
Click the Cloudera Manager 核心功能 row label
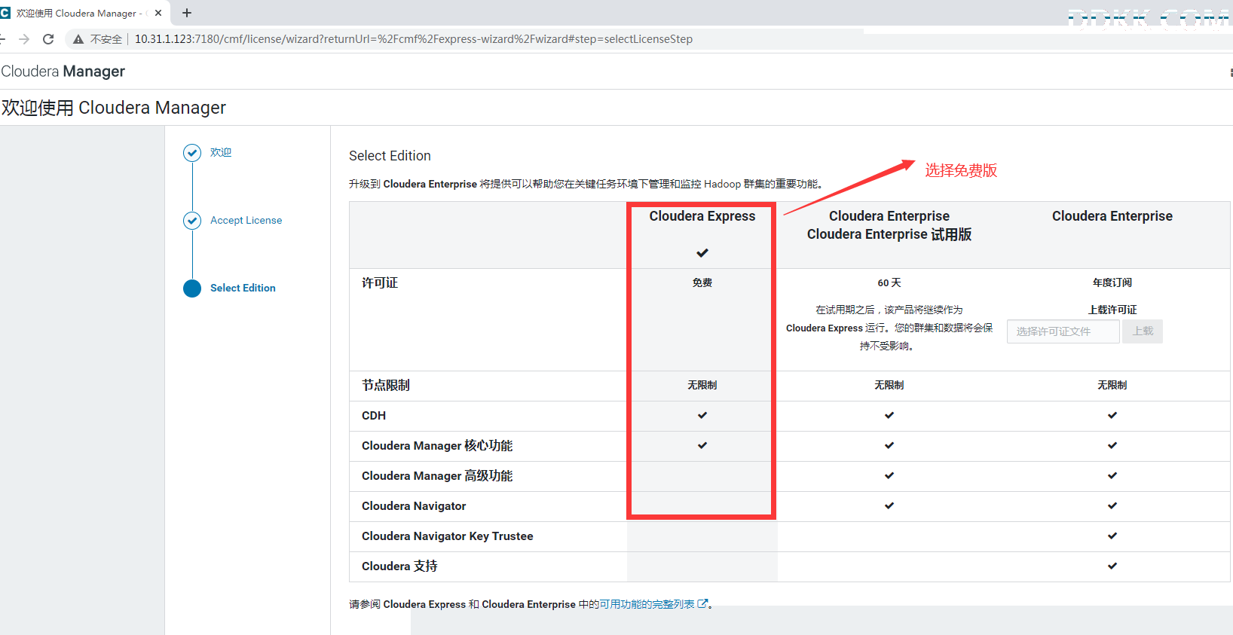(437, 445)
